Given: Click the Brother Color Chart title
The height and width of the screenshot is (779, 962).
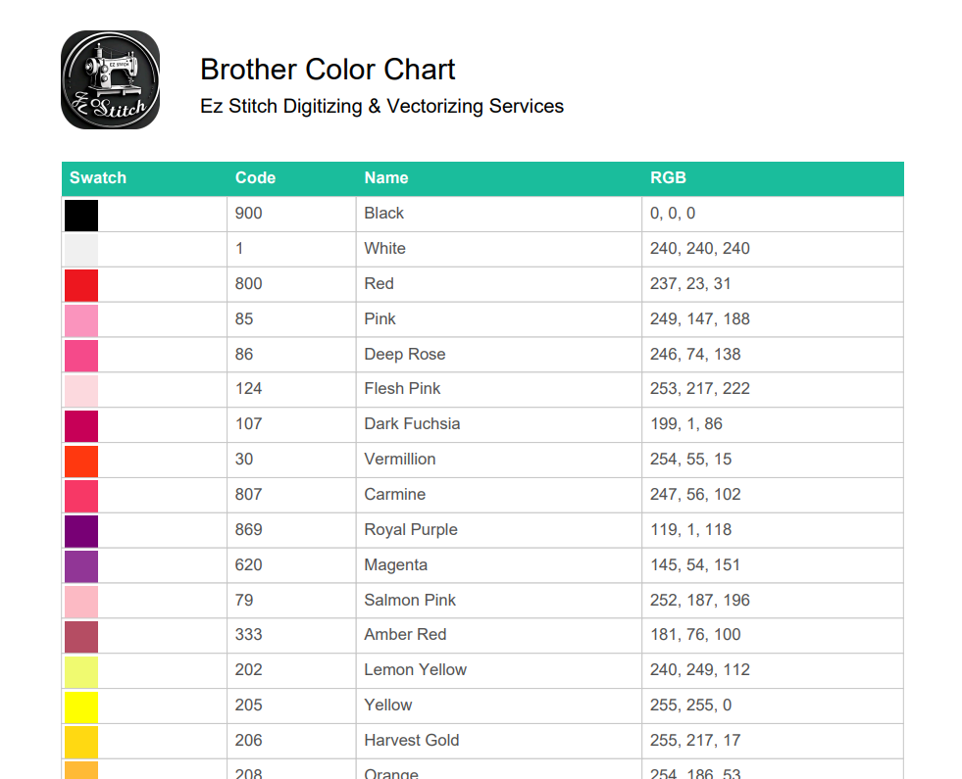Looking at the screenshot, I should [328, 70].
